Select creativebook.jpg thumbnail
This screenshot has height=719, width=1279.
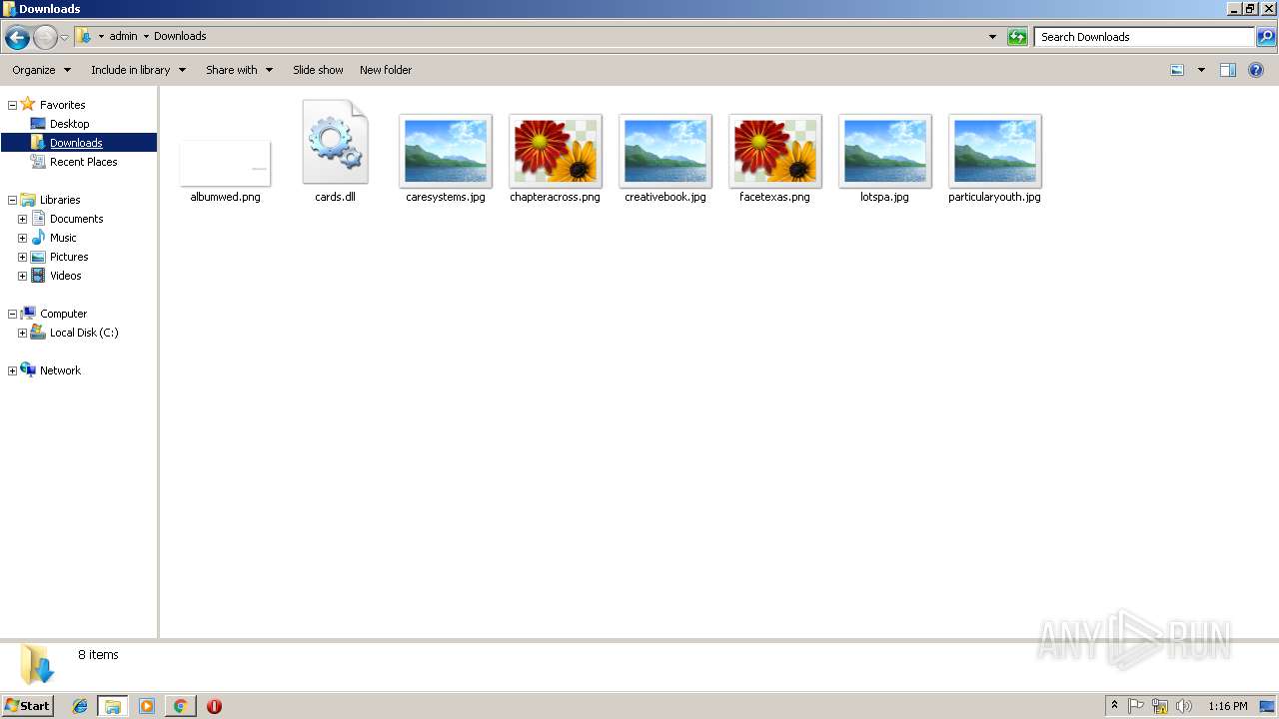click(665, 151)
